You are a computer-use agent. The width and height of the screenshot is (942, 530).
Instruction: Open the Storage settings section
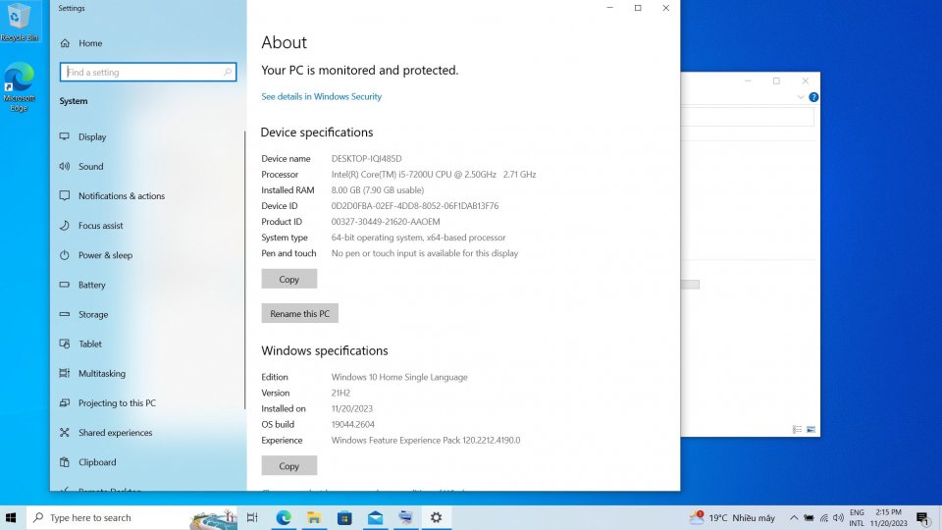click(93, 314)
